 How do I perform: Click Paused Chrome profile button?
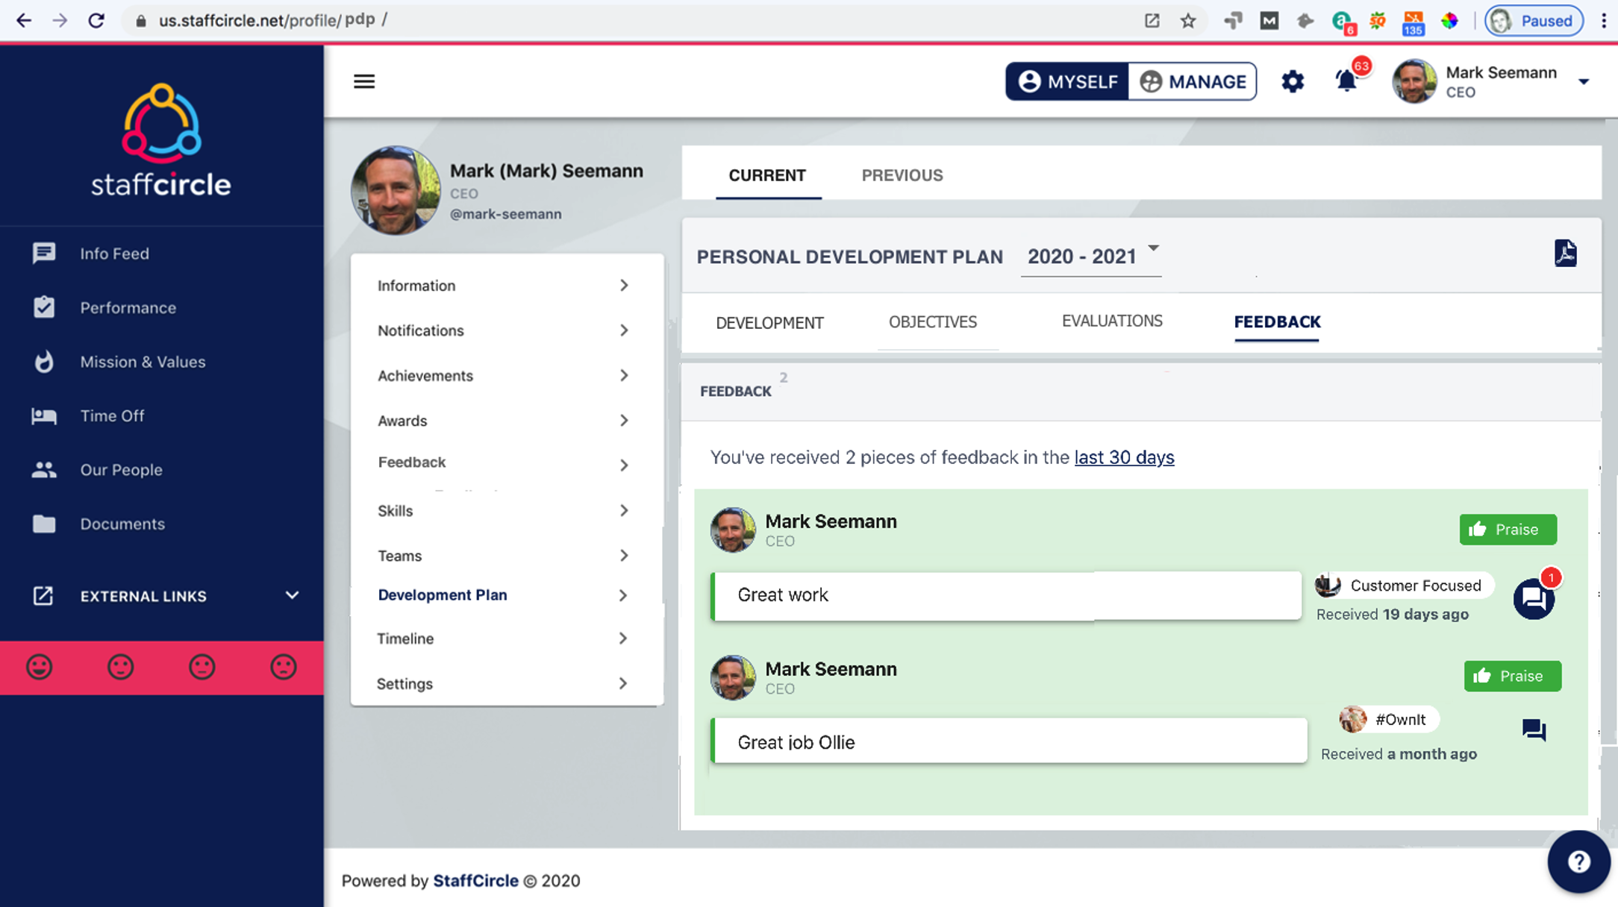[x=1534, y=21]
